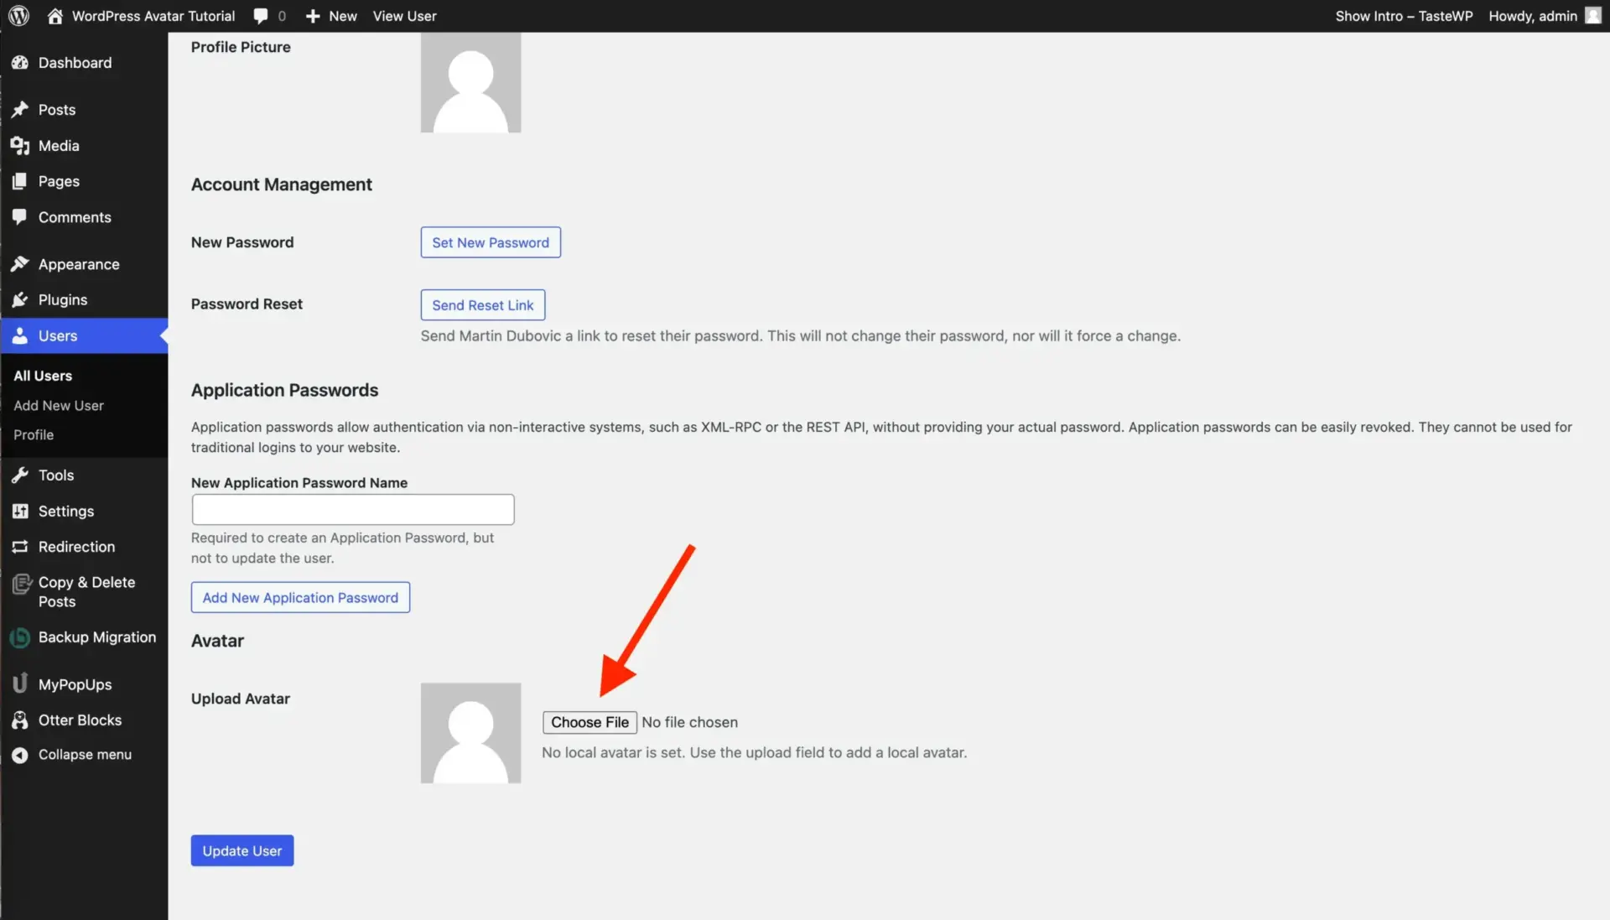The width and height of the screenshot is (1610, 920).
Task: Click the Otter Blocks icon
Action: pos(21,720)
